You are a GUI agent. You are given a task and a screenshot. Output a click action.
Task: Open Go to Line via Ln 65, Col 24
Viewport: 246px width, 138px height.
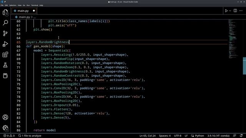148,136
